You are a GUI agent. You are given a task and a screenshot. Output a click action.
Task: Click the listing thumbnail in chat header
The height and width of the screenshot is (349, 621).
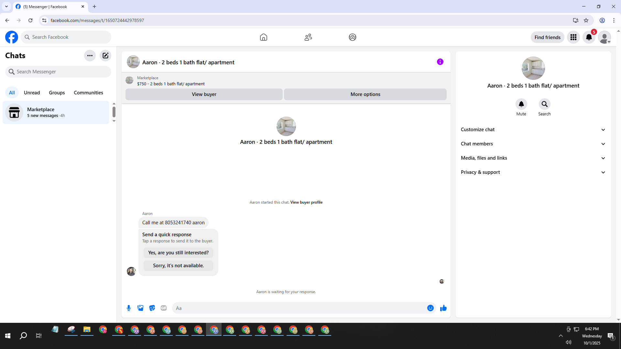133,62
